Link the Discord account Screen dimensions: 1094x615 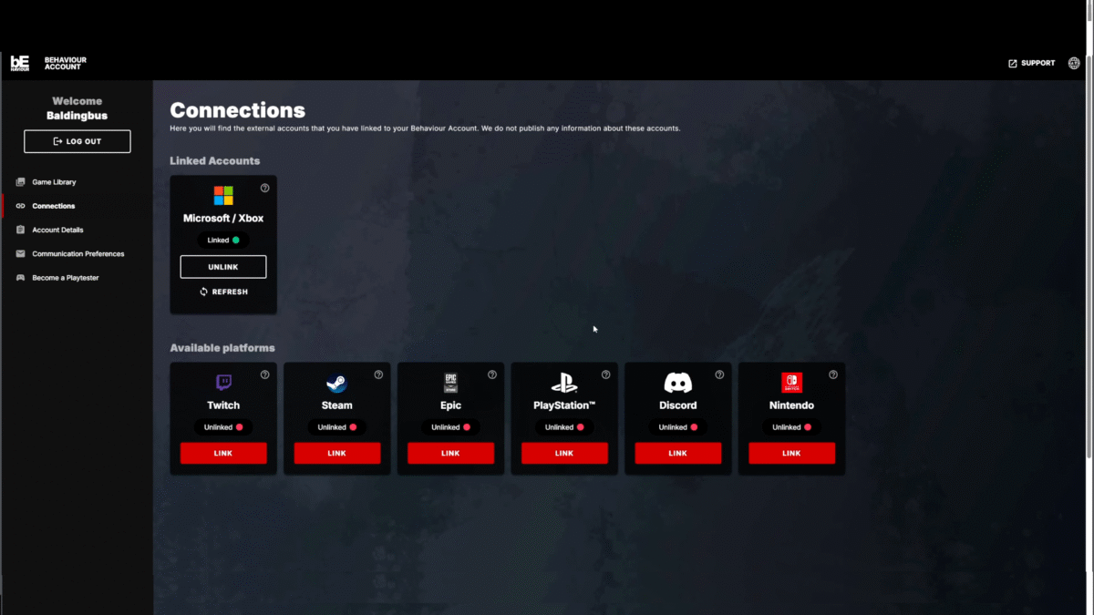click(x=677, y=453)
